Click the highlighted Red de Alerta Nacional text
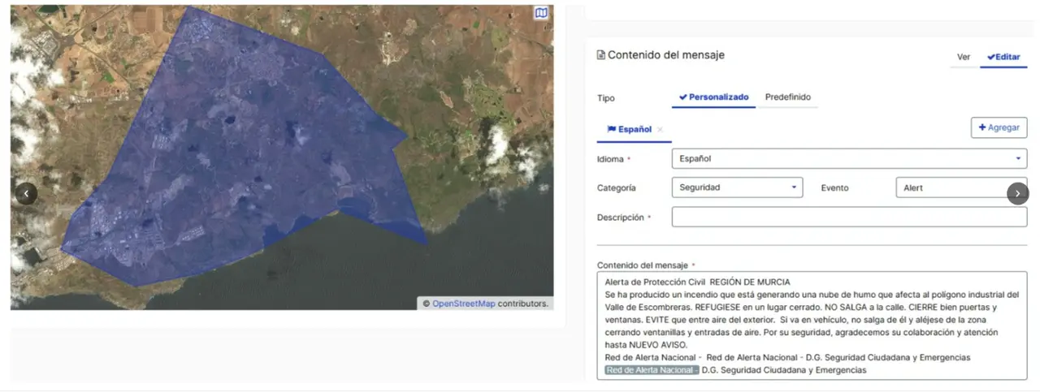The width and height of the screenshot is (1040, 392). [652, 370]
